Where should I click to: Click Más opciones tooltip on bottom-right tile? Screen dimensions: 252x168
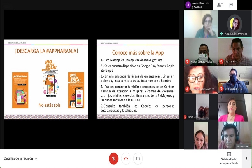click(x=242, y=146)
